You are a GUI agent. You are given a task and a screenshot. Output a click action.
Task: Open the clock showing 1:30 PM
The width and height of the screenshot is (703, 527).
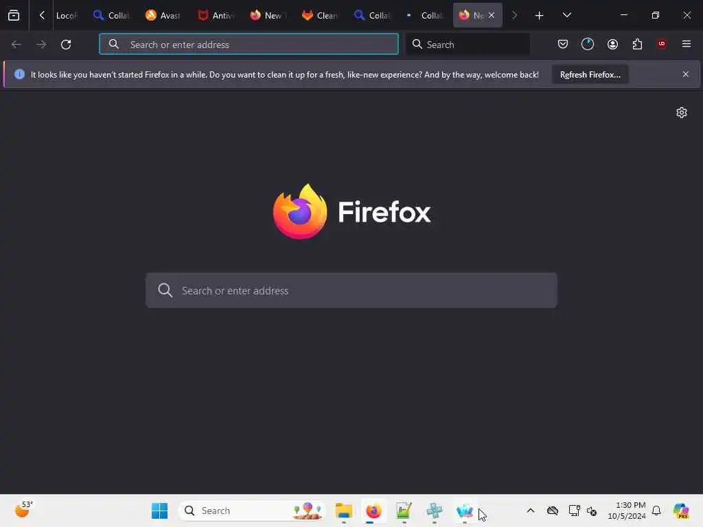[x=626, y=511]
